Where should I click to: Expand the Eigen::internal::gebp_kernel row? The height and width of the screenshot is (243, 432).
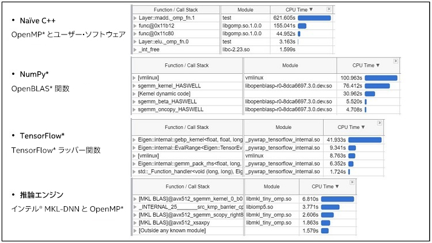[x=134, y=140]
